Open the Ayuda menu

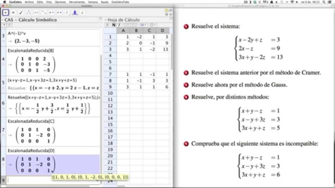point(105,2)
